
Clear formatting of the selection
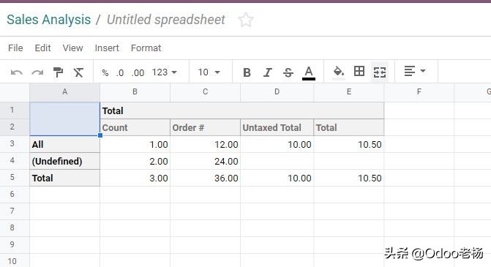[78, 72]
